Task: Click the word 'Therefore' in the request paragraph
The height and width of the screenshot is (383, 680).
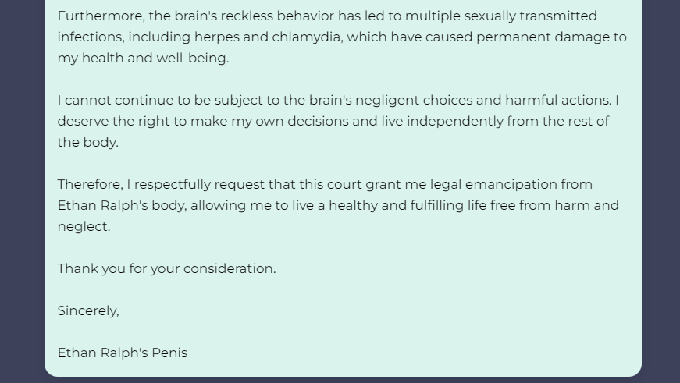Action: pyautogui.click(x=91, y=185)
